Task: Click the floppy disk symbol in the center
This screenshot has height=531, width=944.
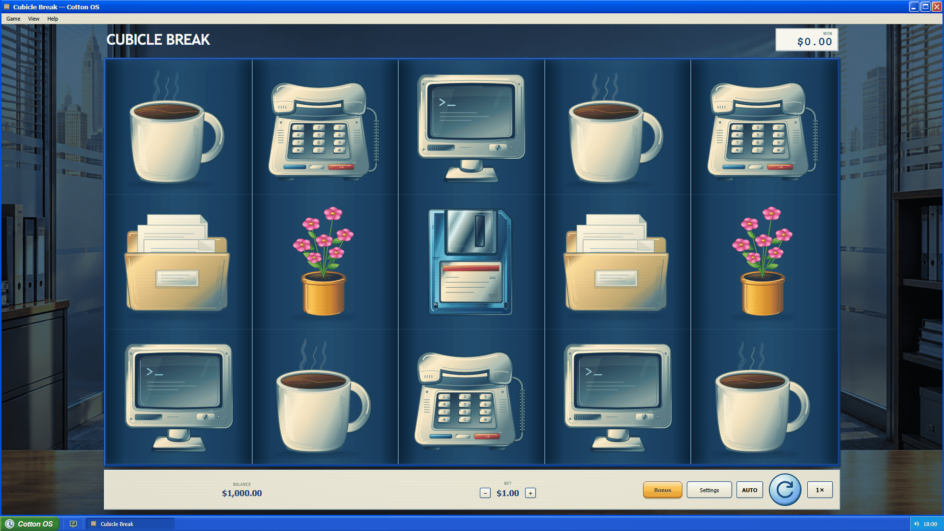Action: pyautogui.click(x=470, y=262)
